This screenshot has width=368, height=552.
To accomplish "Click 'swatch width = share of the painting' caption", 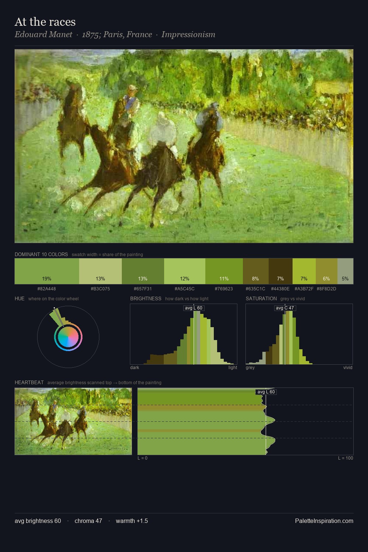I will [107, 255].
